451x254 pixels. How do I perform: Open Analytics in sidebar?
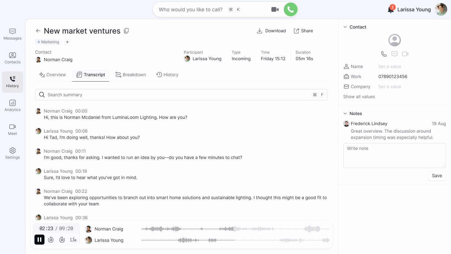click(13, 106)
